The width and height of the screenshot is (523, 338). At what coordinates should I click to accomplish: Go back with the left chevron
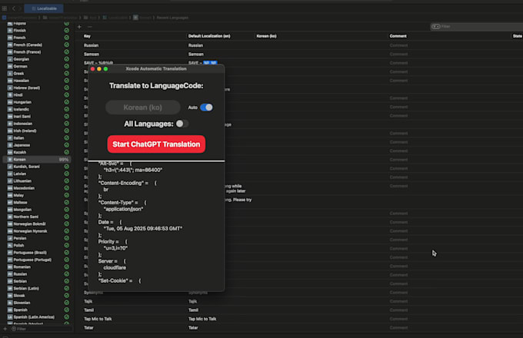pos(14,8)
